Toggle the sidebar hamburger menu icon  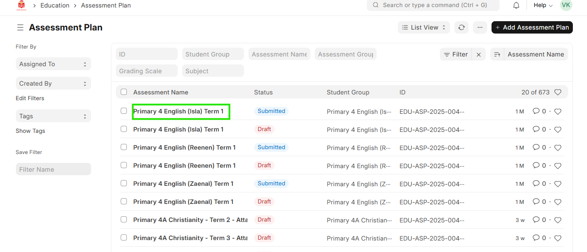20,27
